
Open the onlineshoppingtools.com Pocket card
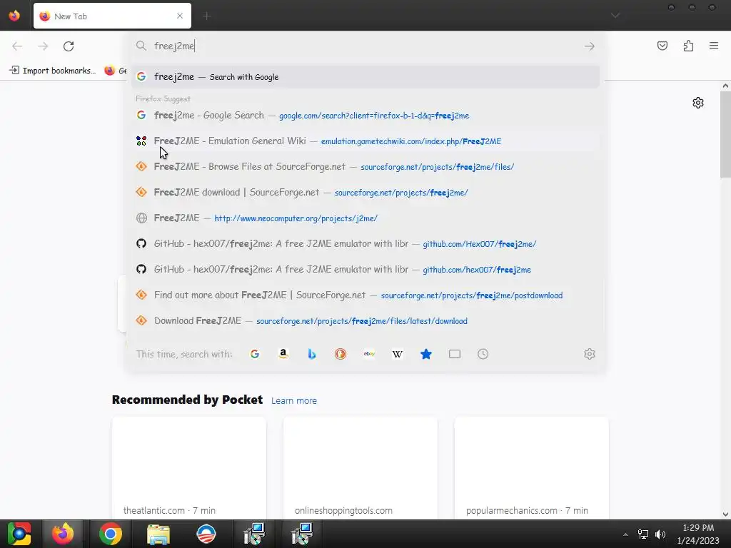pos(360,468)
